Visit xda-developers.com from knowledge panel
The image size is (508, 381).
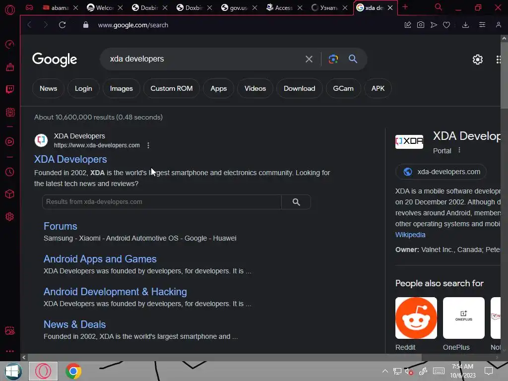coord(441,172)
